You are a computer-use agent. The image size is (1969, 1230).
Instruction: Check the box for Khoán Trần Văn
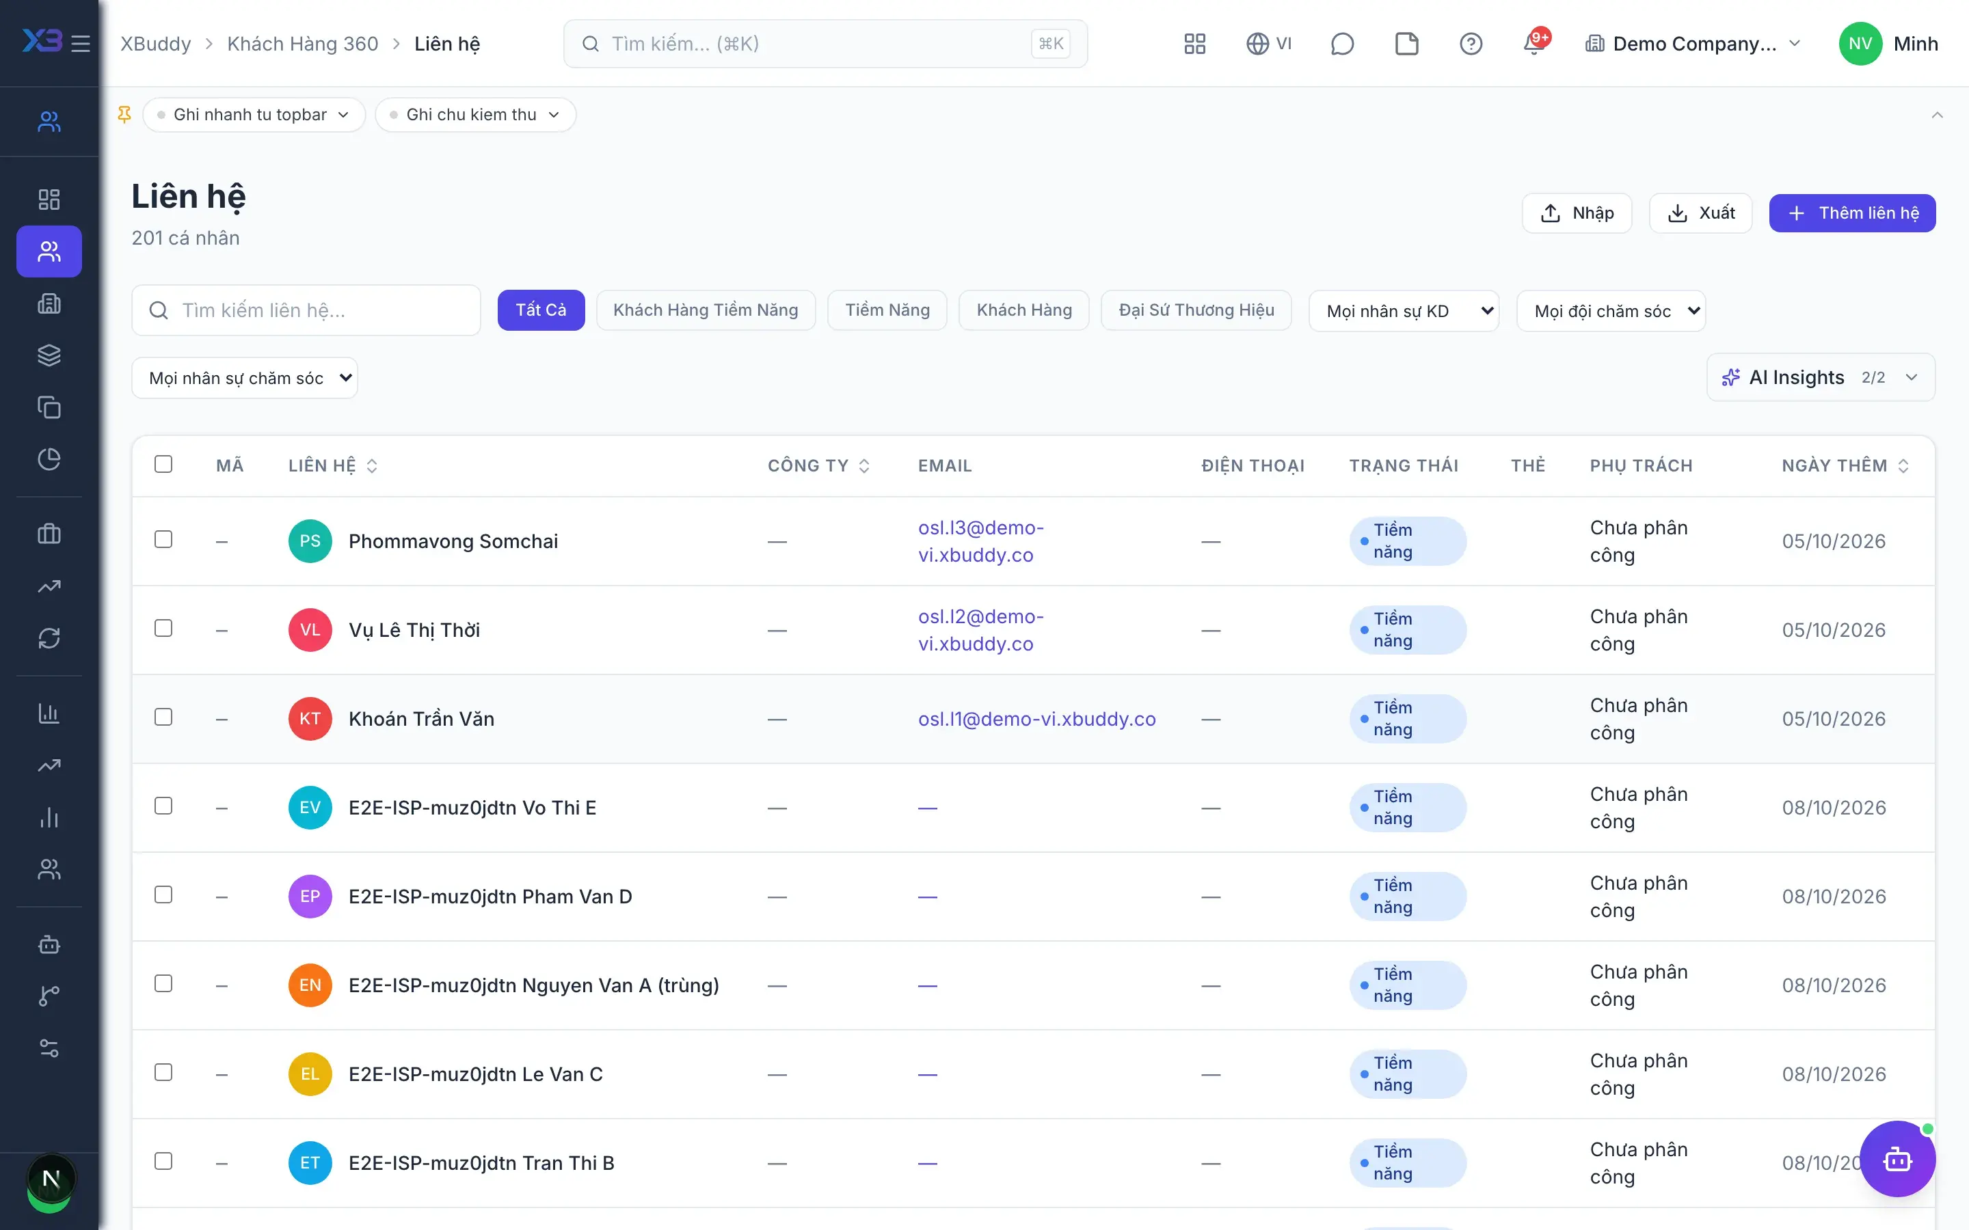[163, 717]
